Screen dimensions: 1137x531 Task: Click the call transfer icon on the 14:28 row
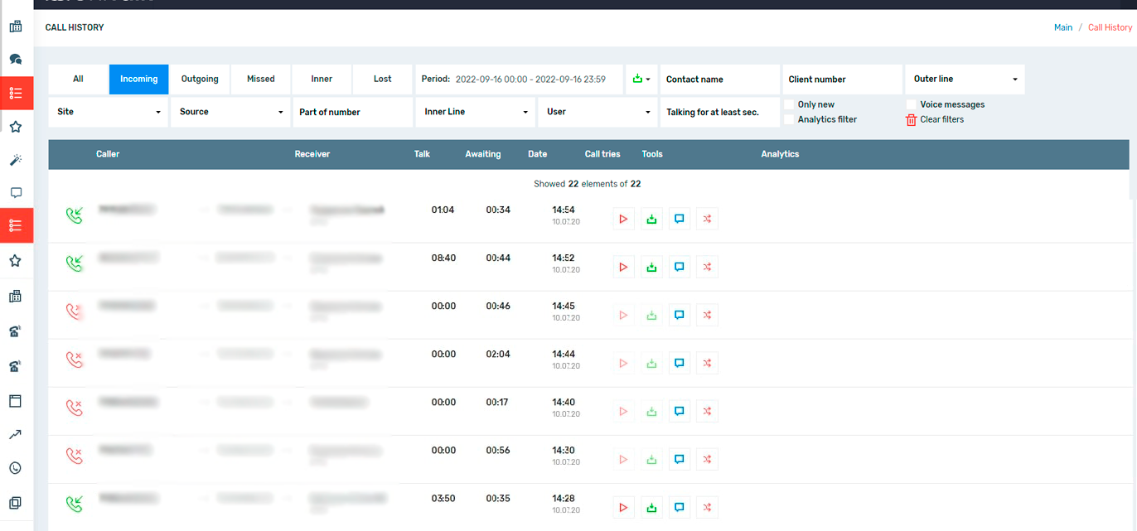click(707, 506)
